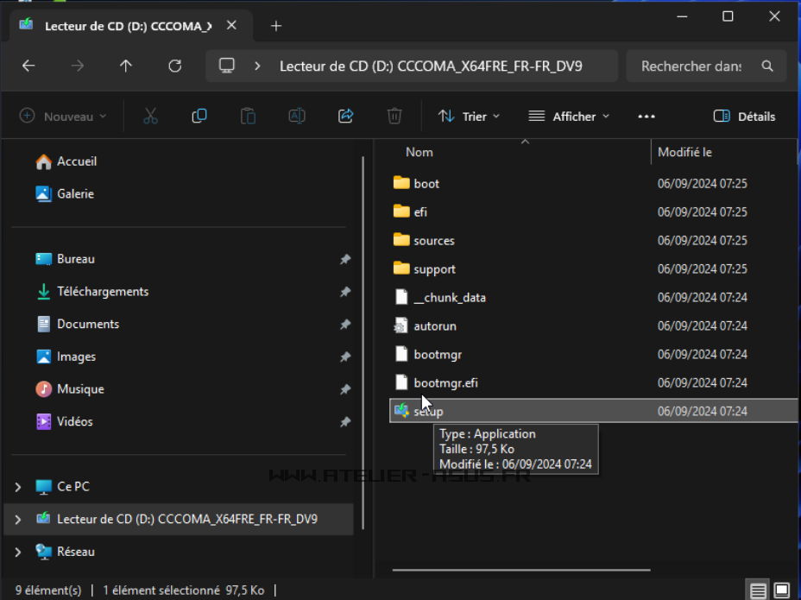Click the Paste clipboard icon
The width and height of the screenshot is (801, 600).
pos(249,117)
